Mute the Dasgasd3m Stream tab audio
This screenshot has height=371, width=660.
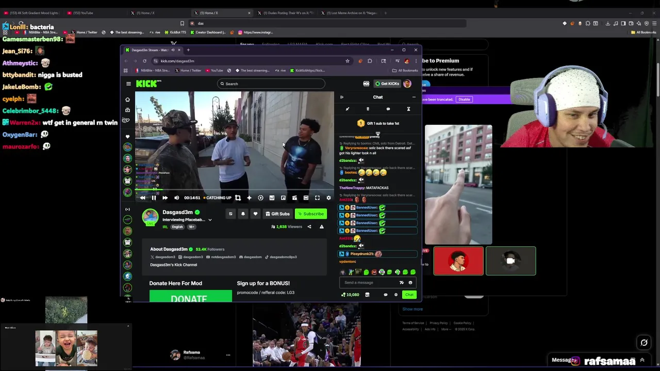pyautogui.click(x=173, y=50)
